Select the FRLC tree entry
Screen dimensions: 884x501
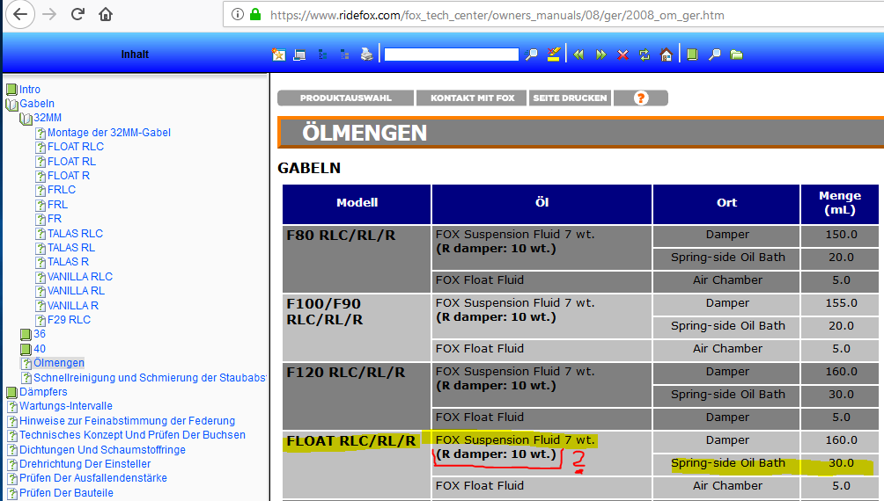62,190
